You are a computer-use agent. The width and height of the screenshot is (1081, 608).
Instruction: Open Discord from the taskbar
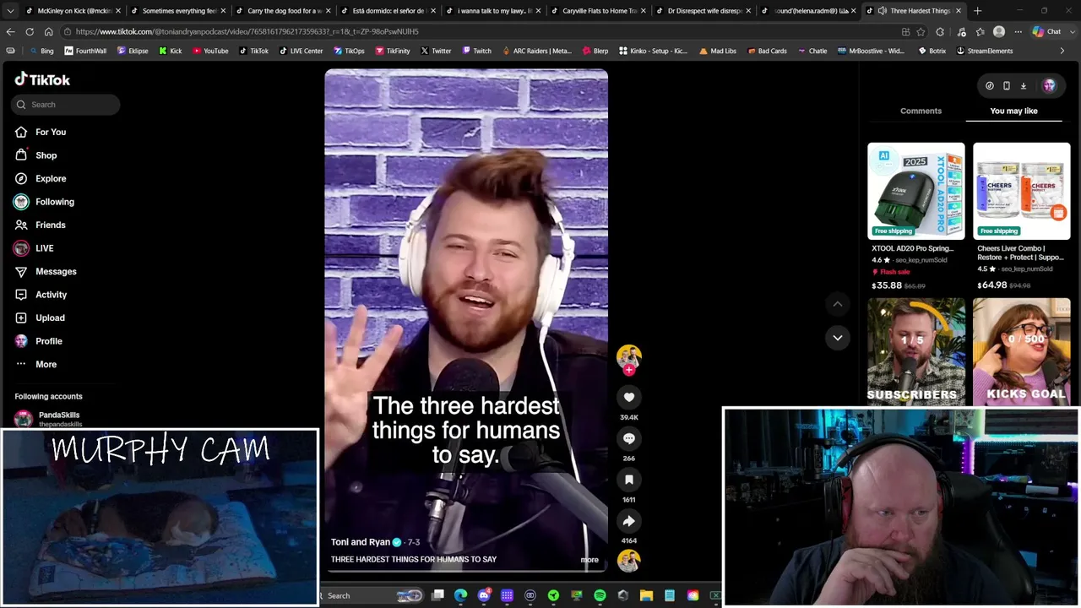tap(484, 596)
